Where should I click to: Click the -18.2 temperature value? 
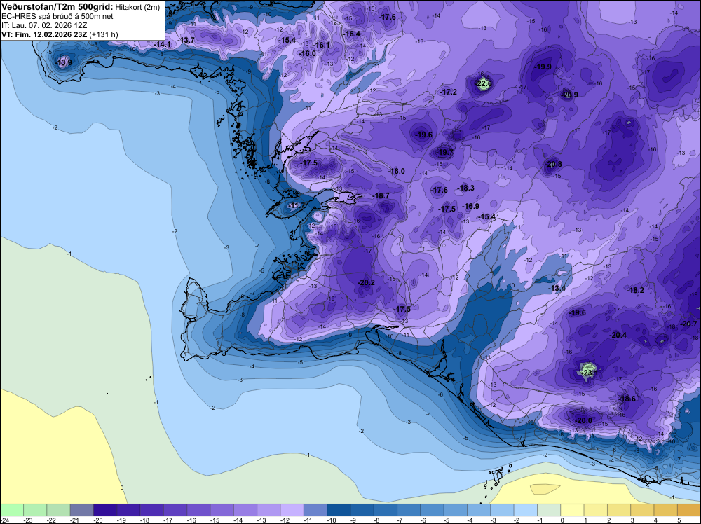(x=635, y=290)
